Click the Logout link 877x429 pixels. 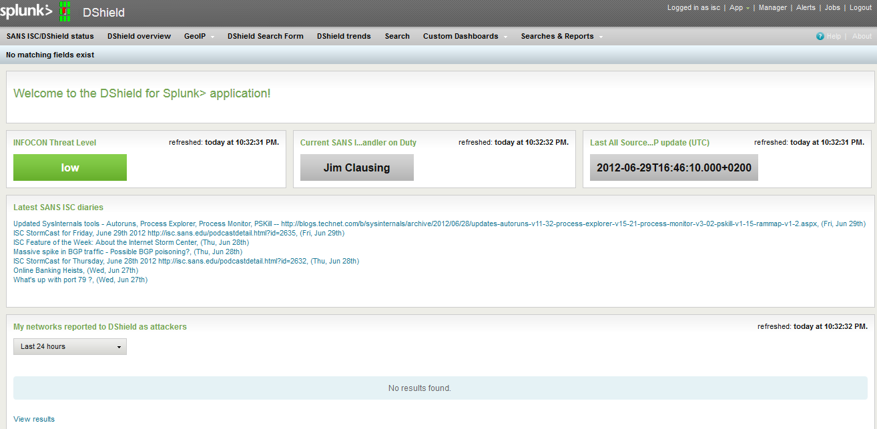860,8
